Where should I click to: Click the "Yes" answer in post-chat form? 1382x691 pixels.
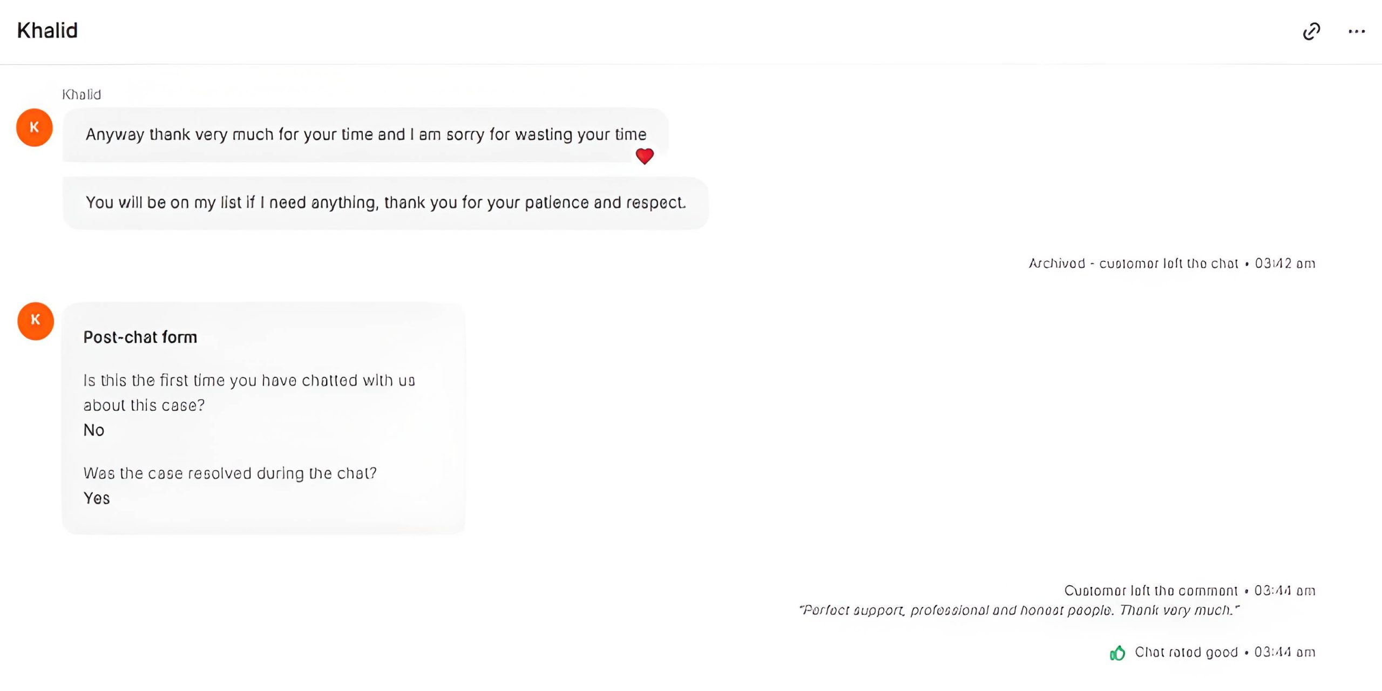point(97,498)
